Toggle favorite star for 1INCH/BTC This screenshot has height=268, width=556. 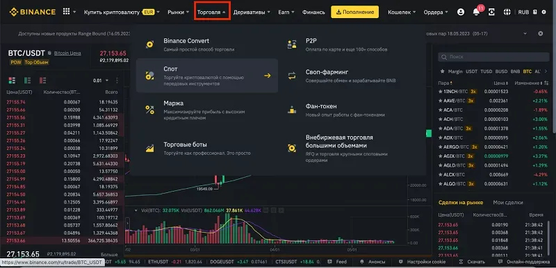tap(441, 92)
